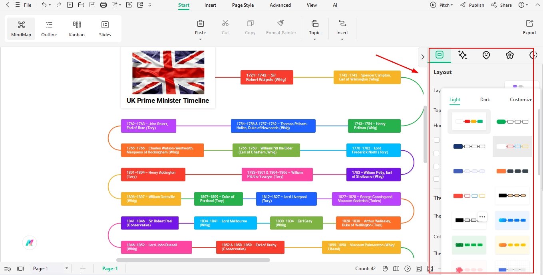Open the View tab
This screenshot has width=543, height=275.
[x=312, y=5]
